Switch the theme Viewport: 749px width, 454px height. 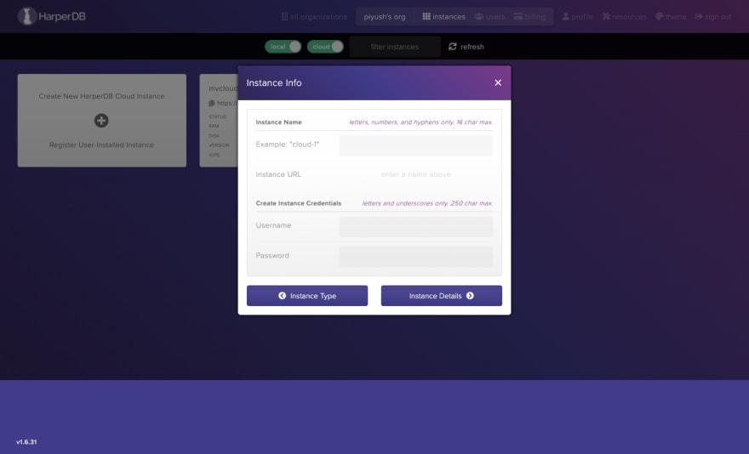(671, 17)
